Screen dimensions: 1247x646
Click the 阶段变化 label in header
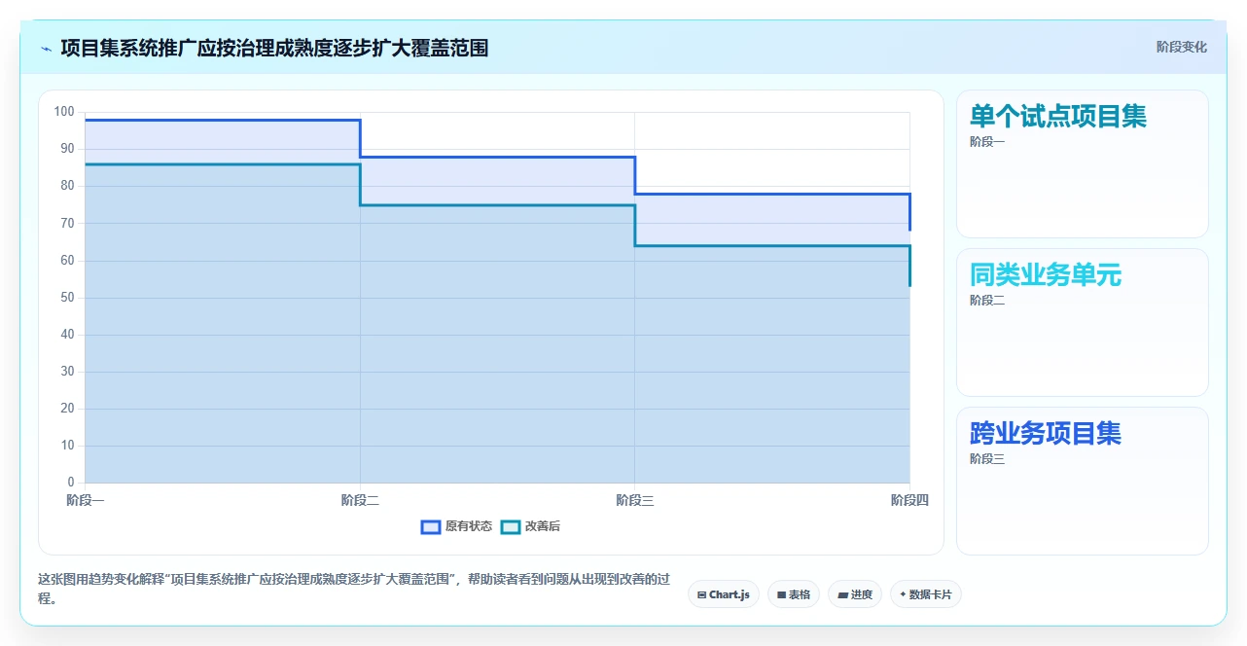pos(1181,47)
